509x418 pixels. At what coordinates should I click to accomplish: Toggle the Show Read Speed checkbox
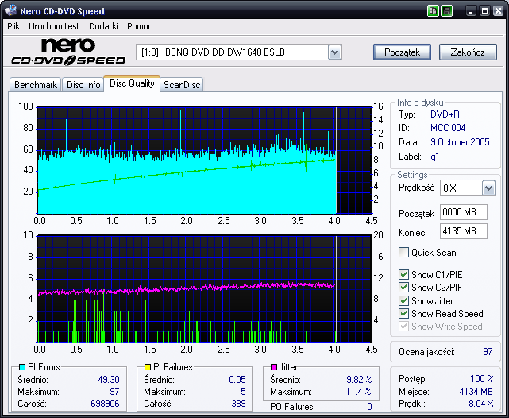coord(403,313)
